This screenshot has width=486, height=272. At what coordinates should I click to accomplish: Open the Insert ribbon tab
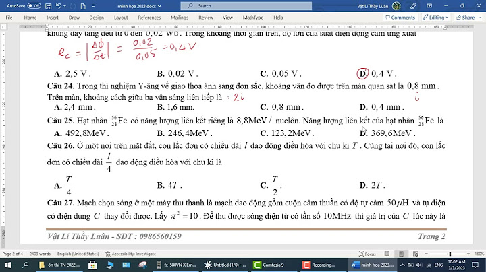coord(53,18)
